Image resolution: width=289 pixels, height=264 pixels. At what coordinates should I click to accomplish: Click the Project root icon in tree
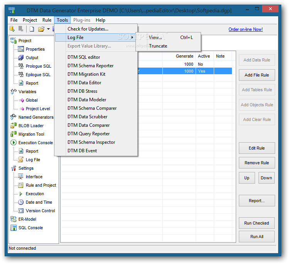(14, 41)
